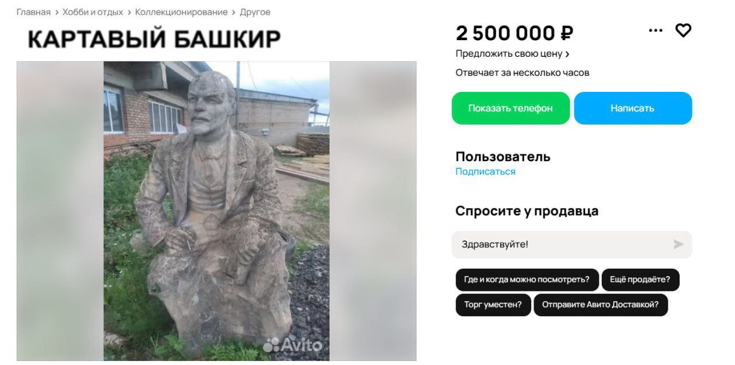Select quick reply 'Где и когда можно посмотреть?'
The image size is (735, 365).
point(527,279)
